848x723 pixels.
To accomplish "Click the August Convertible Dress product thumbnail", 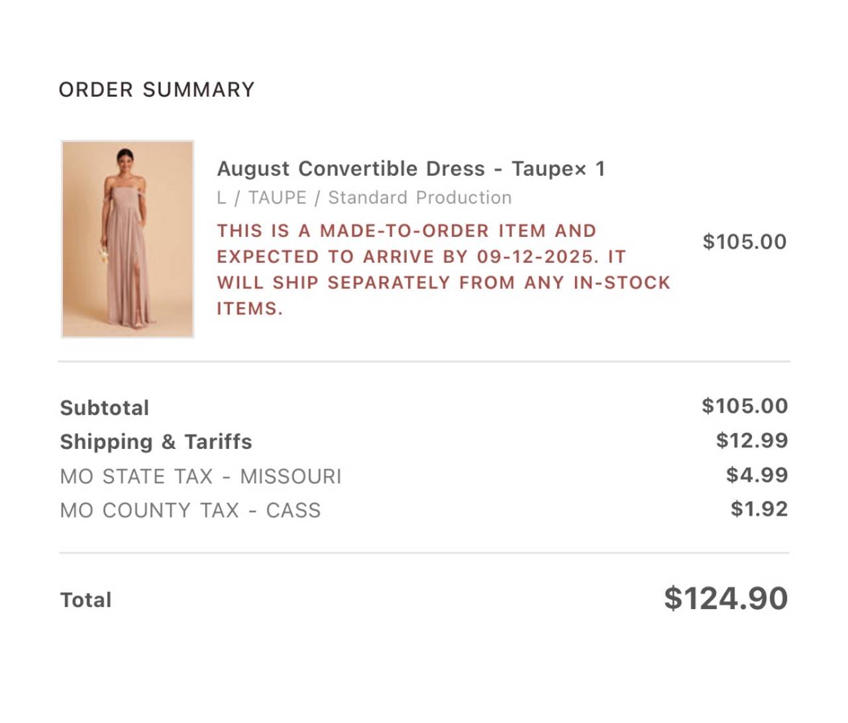I will tap(128, 239).
